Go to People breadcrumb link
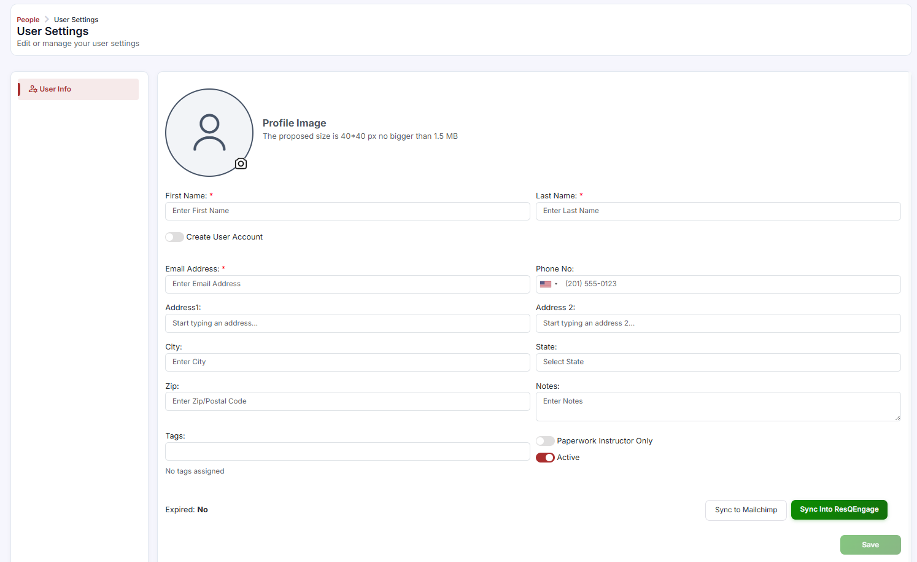The height and width of the screenshot is (562, 917). tap(28, 20)
